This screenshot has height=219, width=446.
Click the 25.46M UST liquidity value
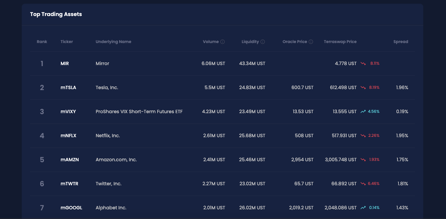[x=252, y=160]
